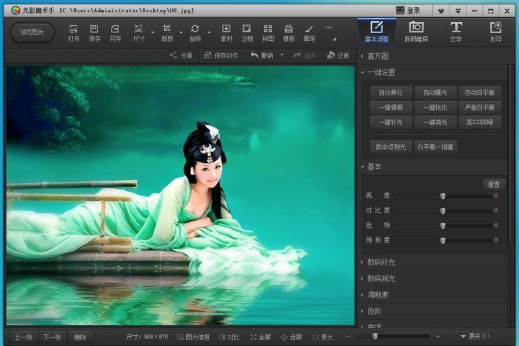Click 适屏 fit-to-screen icon
This screenshot has height=346, width=519.
pos(291,337)
